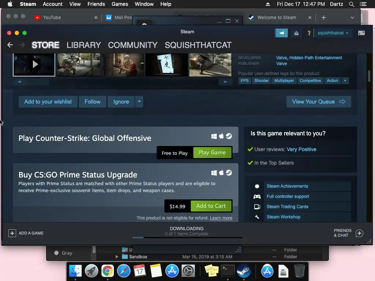Select the Competitive tag
Screen dimensions: 375x281
(x=310, y=80)
